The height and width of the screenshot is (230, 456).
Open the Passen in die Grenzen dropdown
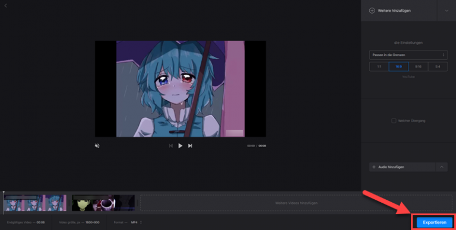(x=408, y=55)
